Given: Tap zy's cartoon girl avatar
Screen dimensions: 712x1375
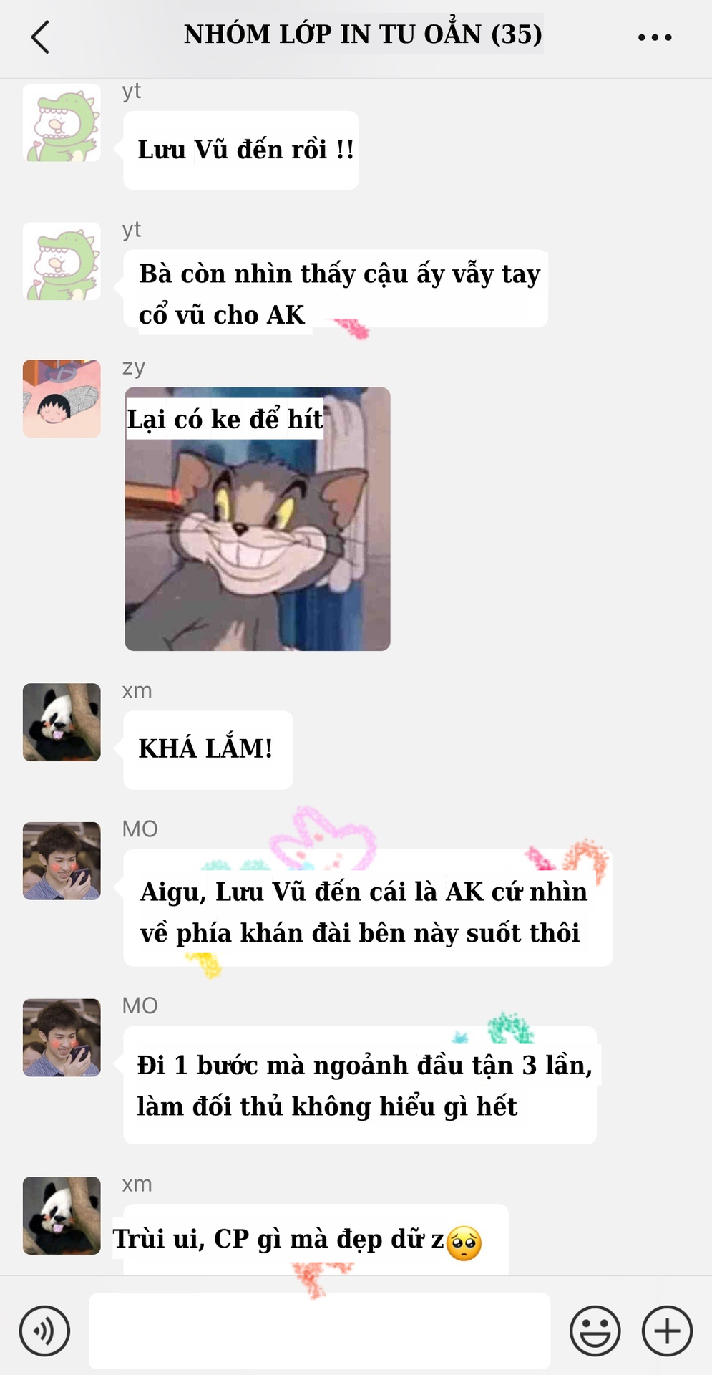Looking at the screenshot, I should pos(62,399).
